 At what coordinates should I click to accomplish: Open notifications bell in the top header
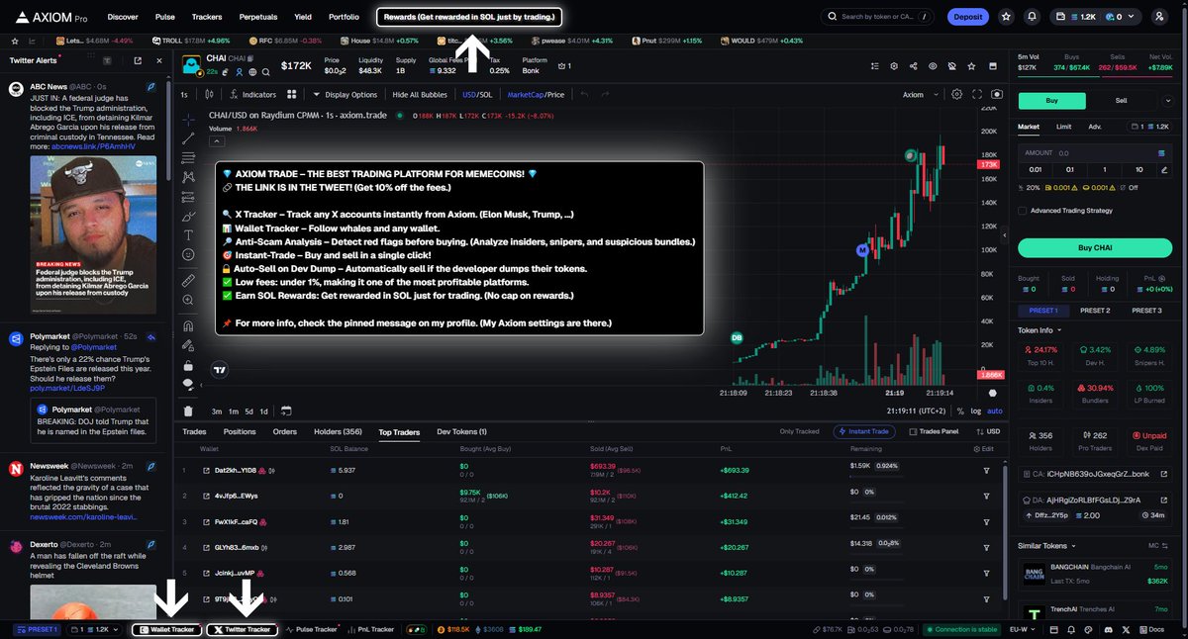(x=1033, y=17)
